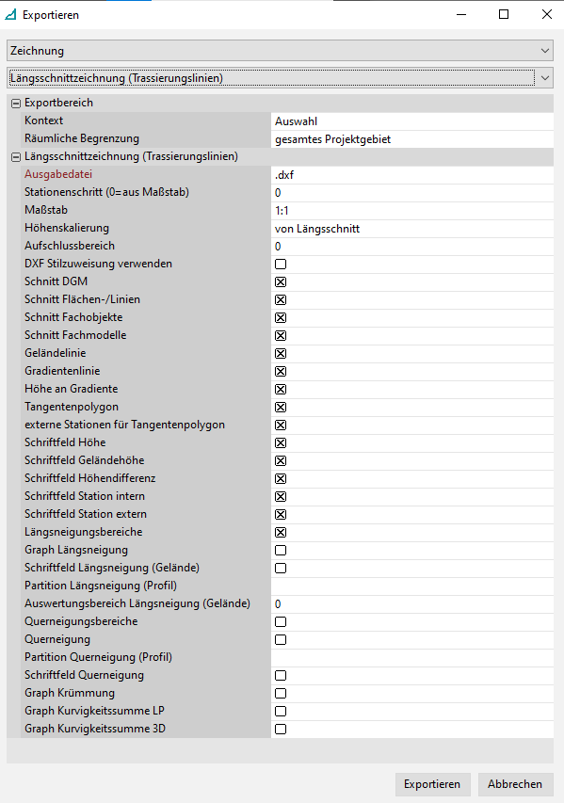Disable the Geländelinie checkbox

[281, 353]
